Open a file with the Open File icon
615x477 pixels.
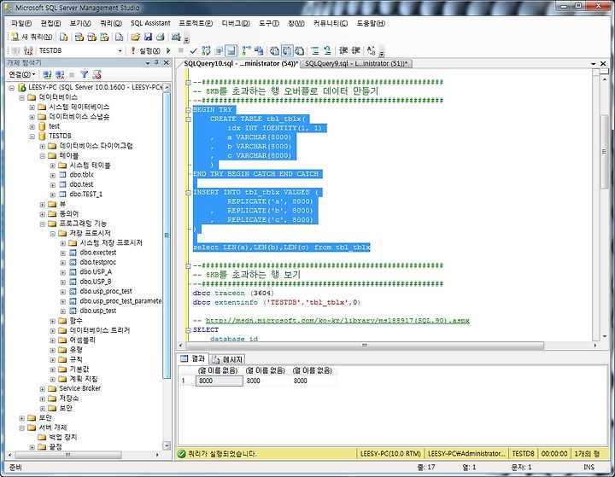136,37
